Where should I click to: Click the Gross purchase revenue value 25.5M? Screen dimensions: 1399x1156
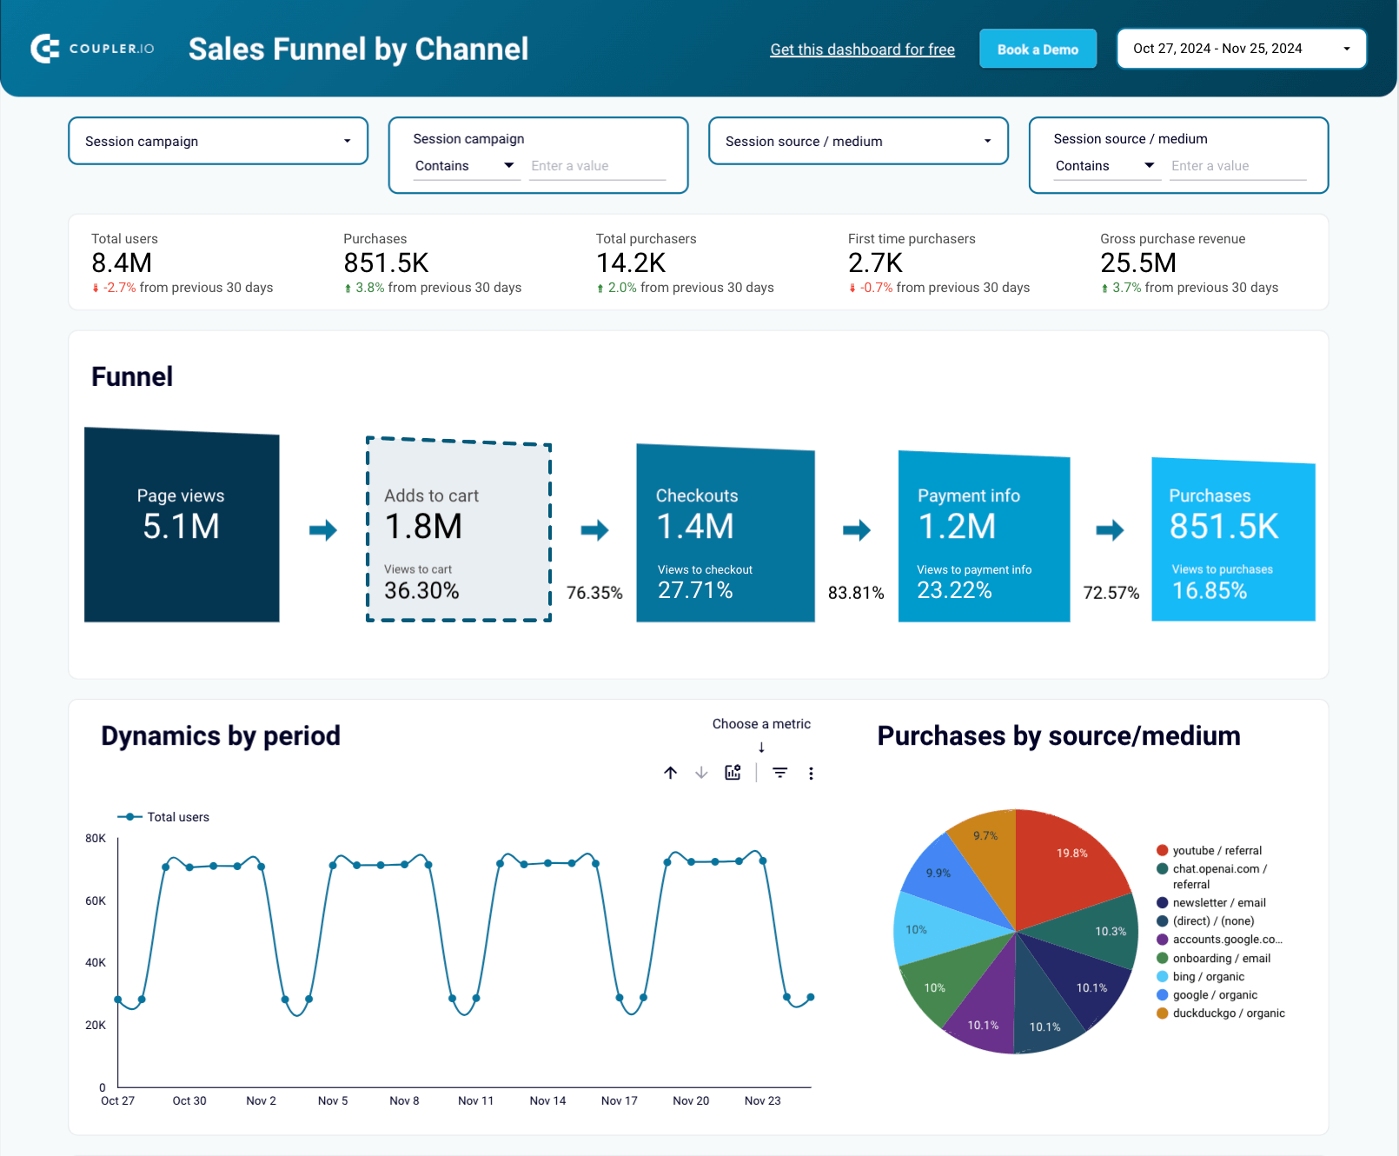1138,262
